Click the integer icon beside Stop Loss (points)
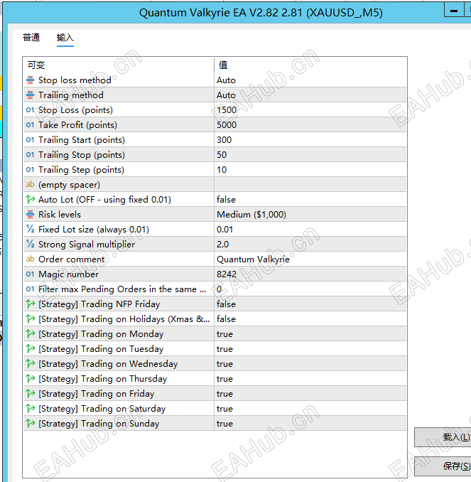This screenshot has height=482, width=471. click(x=30, y=110)
